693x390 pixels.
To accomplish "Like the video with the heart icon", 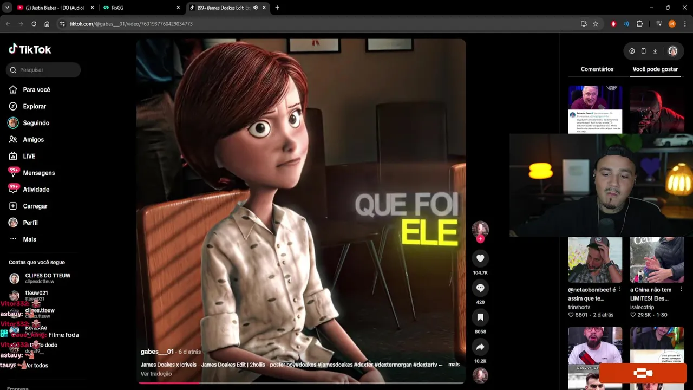I will (480, 258).
